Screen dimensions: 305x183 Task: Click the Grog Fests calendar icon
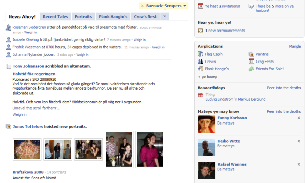pos(251,62)
